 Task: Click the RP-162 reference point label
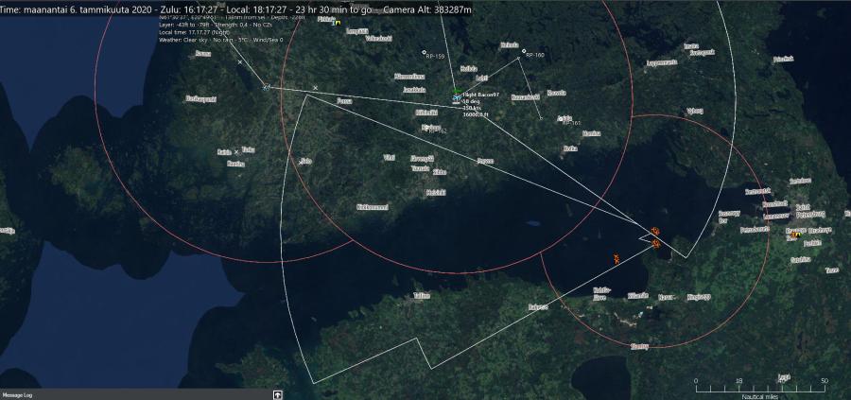(x=437, y=131)
